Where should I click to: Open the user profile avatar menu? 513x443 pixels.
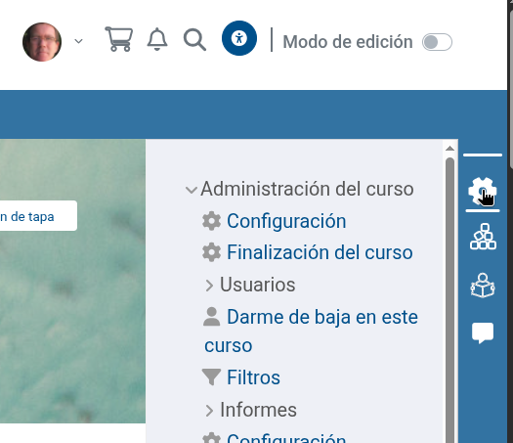click(42, 42)
